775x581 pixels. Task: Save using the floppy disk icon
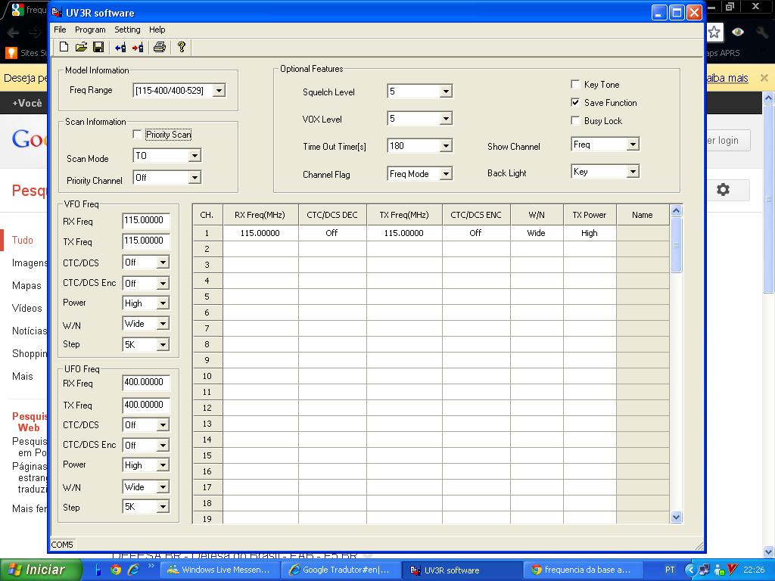(x=98, y=47)
